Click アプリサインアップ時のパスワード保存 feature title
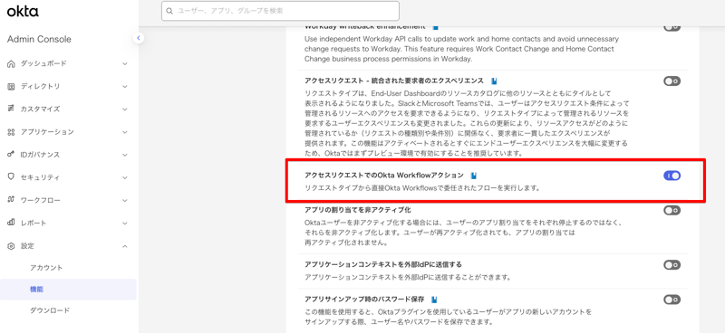 pos(364,299)
